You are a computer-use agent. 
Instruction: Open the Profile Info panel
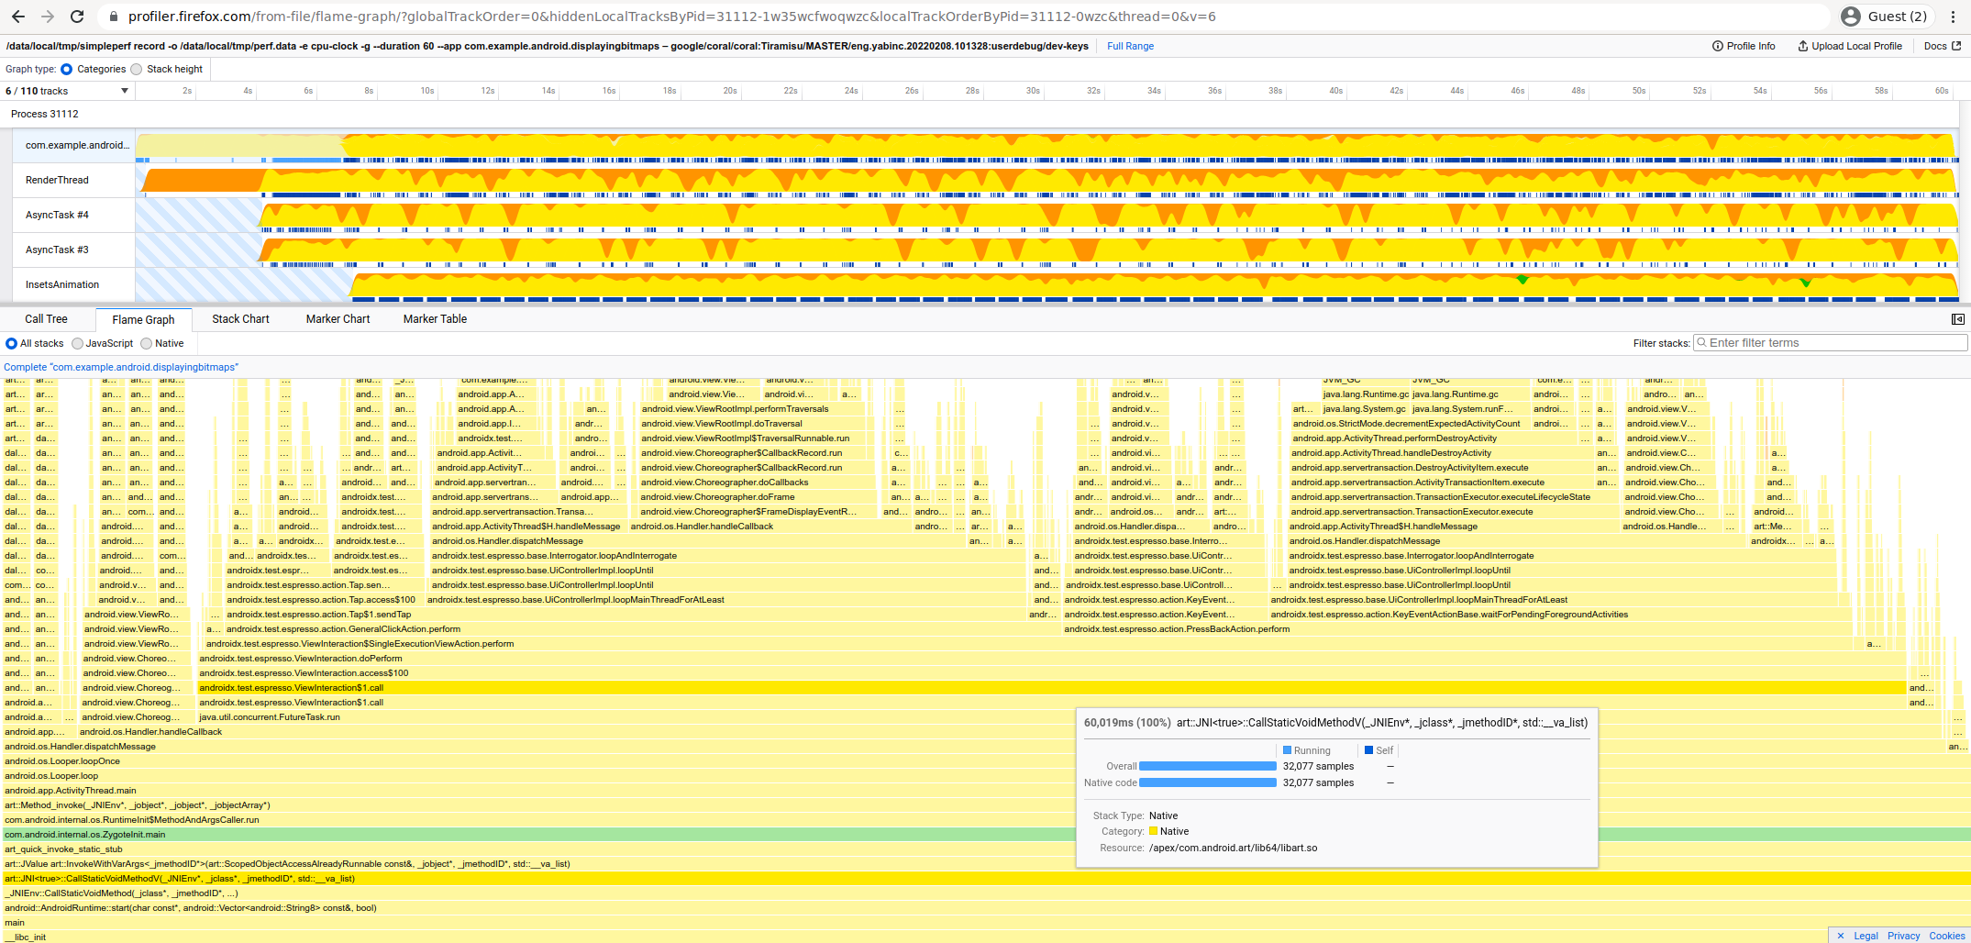pos(1744,46)
